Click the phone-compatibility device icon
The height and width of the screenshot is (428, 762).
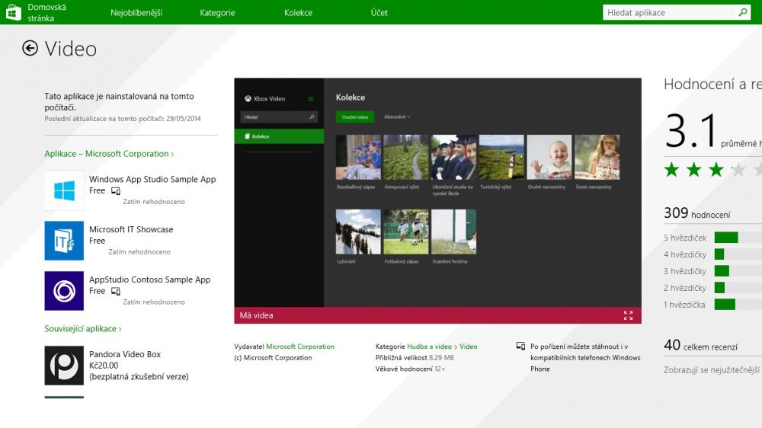(520, 347)
